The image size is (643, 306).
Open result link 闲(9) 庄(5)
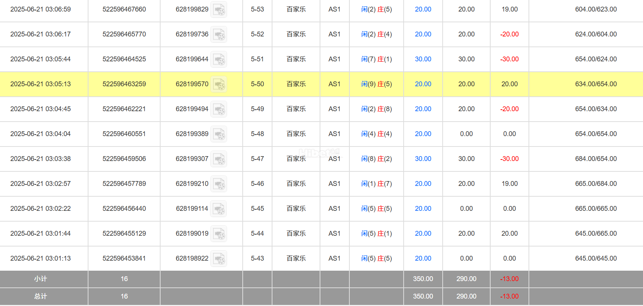[377, 84]
